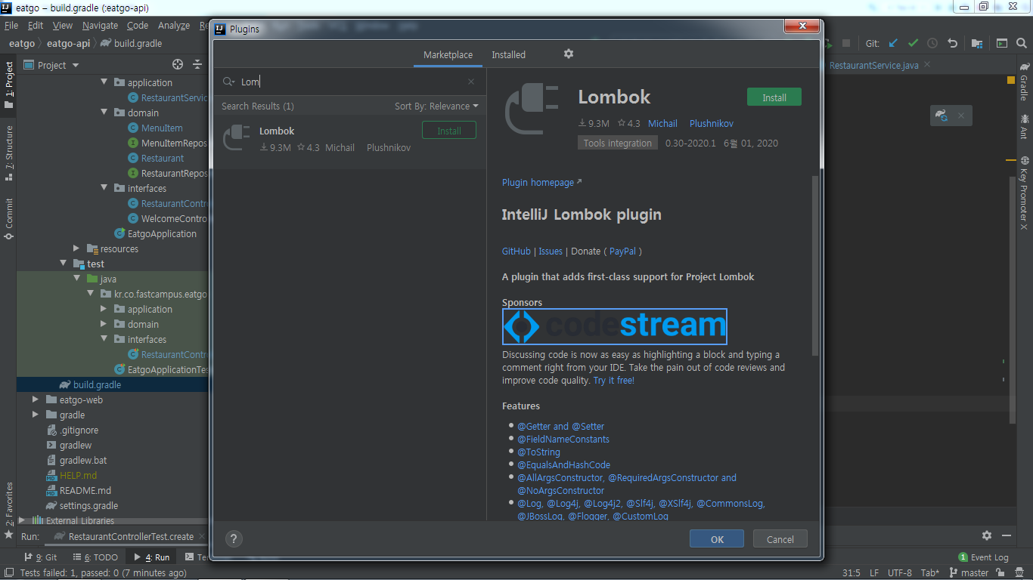Click OK in Plugins dialog

[x=717, y=538]
